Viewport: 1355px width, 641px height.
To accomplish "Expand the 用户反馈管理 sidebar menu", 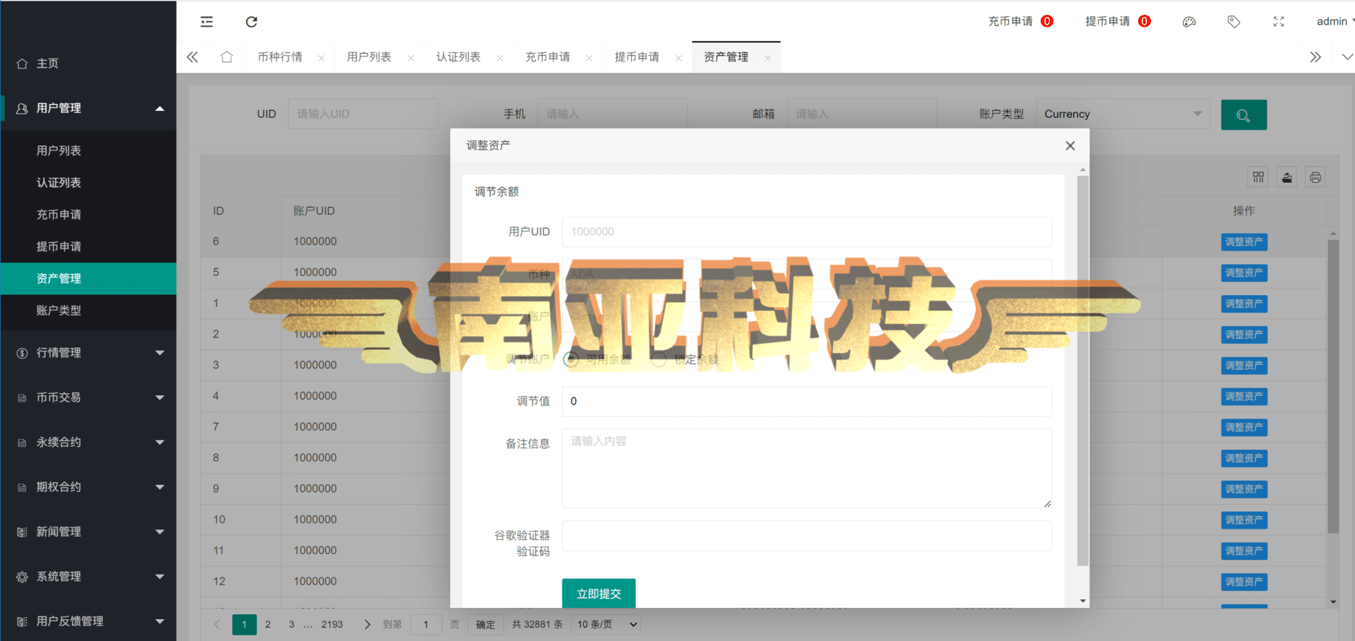I will coord(88,621).
